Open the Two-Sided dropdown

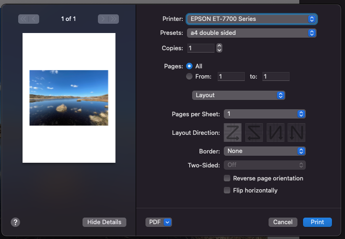(264, 165)
